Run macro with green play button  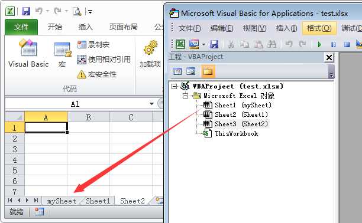coord(319,44)
